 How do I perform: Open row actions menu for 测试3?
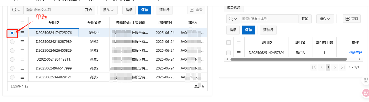point(22,51)
